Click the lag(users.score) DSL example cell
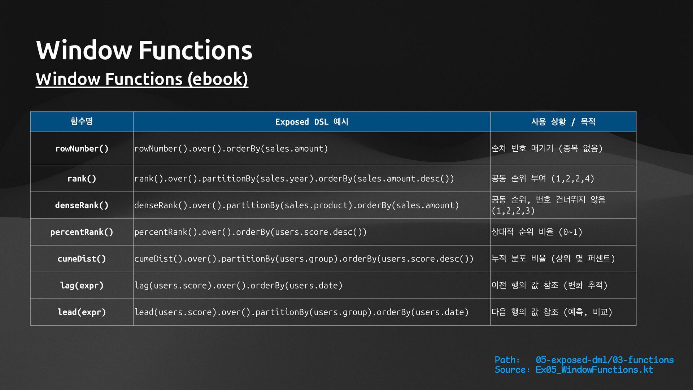 (x=238, y=285)
